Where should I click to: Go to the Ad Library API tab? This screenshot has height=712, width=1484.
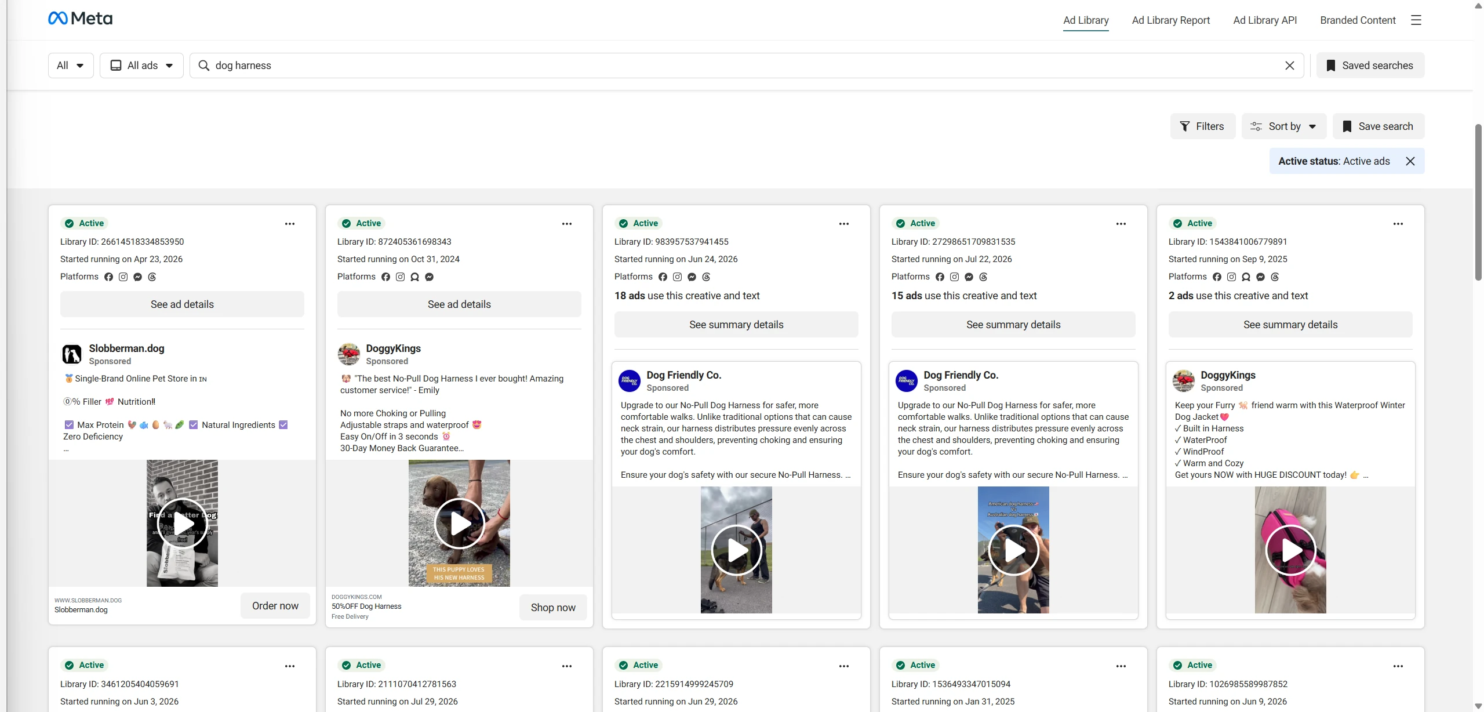(x=1265, y=20)
